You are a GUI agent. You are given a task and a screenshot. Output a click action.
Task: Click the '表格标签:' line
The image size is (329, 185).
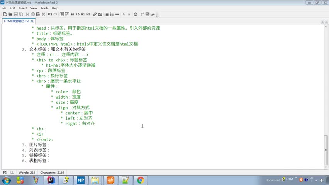click(x=39, y=161)
